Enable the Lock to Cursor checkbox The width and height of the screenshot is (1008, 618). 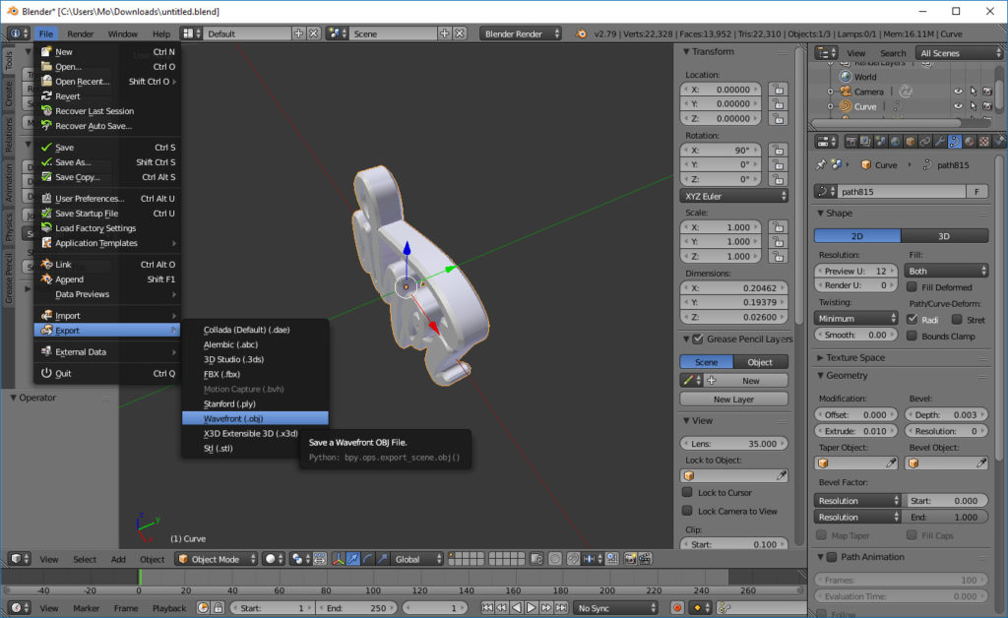(687, 492)
